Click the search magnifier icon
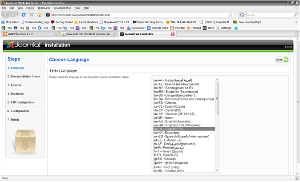This screenshot has height=182, width=300. coord(296,15)
